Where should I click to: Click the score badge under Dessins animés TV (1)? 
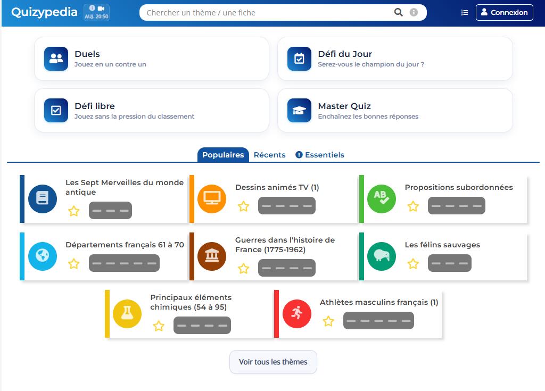(x=287, y=206)
